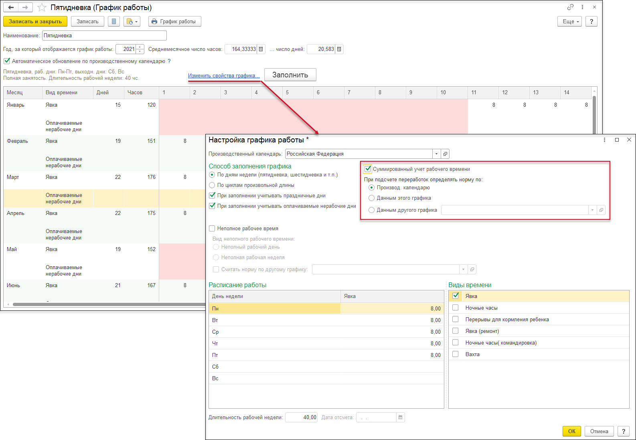Open calculator for число дней field
The height and width of the screenshot is (440, 636).
coord(339,49)
